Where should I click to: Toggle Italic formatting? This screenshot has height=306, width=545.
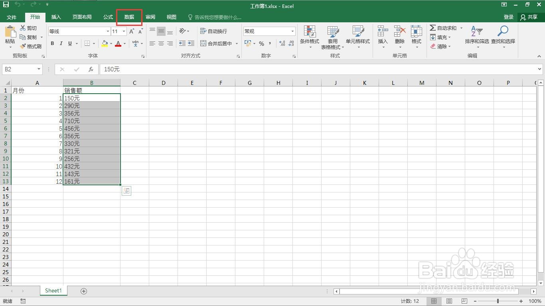tap(61, 43)
